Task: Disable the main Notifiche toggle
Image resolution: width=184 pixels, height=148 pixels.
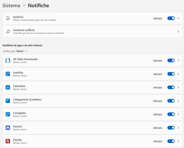Action: pos(171,18)
